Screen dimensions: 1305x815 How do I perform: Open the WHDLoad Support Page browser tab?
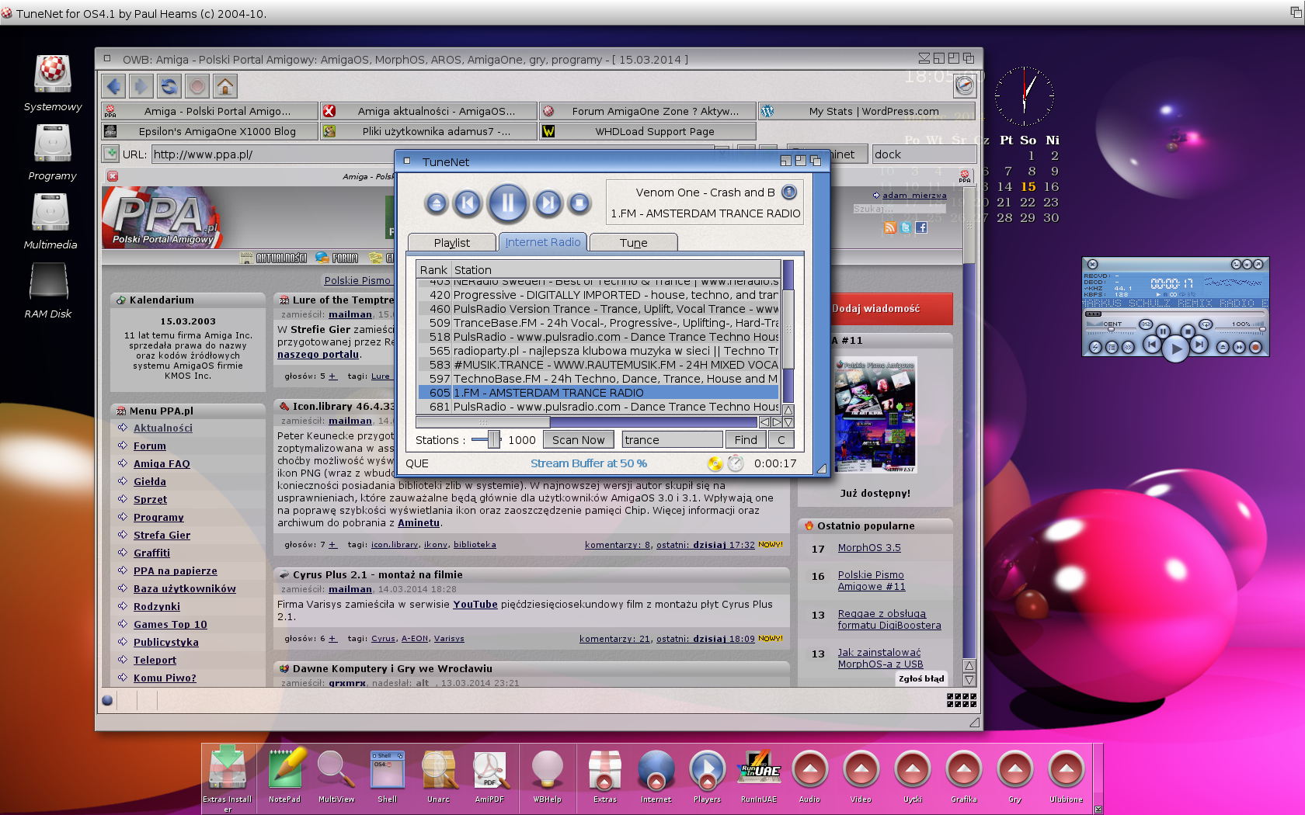[649, 131]
